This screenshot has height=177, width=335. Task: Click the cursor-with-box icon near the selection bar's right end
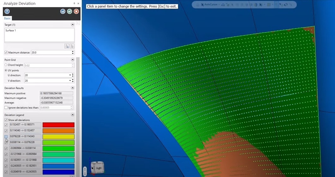(x=281, y=4)
